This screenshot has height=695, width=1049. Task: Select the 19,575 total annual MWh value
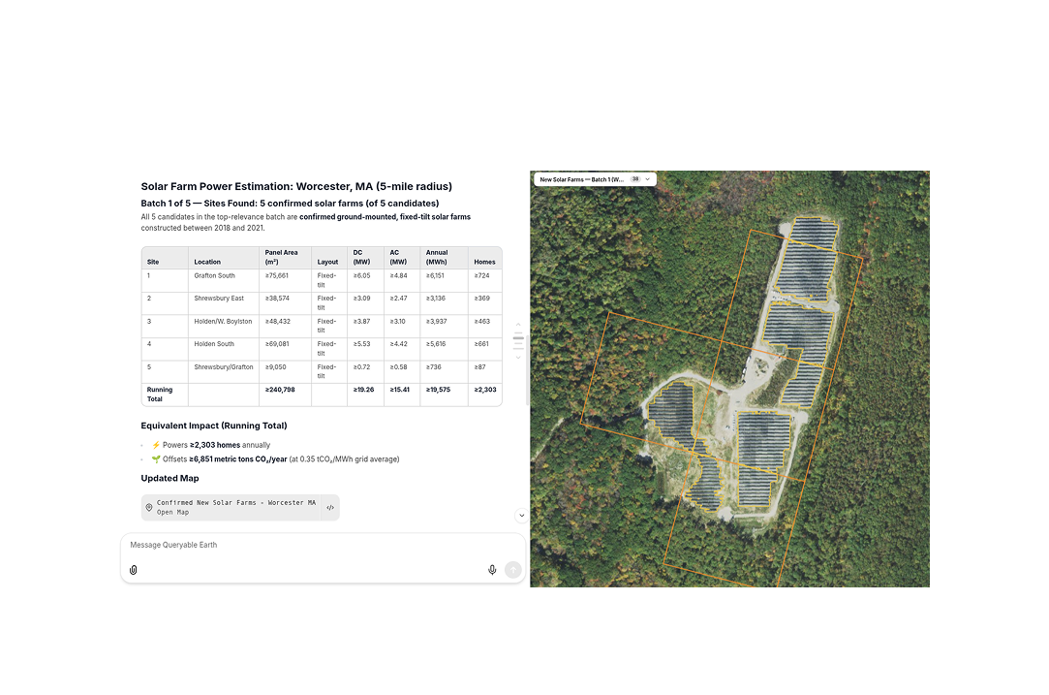coord(438,390)
